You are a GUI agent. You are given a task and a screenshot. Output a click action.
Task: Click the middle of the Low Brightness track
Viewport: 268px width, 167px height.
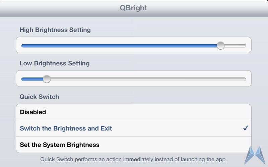point(134,79)
